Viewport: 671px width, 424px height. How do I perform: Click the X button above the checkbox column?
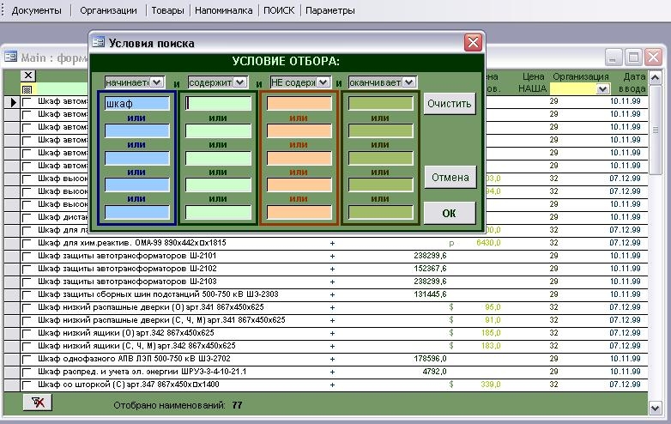28,76
